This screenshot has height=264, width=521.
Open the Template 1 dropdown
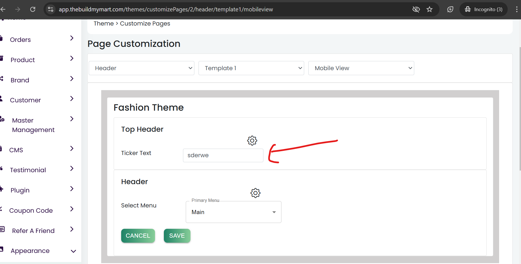251,68
